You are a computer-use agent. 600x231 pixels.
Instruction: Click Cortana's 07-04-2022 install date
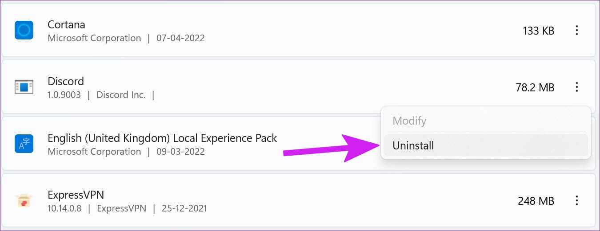point(180,38)
